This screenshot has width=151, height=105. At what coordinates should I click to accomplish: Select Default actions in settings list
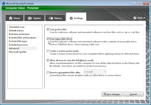pyautogui.click(x=16, y=31)
